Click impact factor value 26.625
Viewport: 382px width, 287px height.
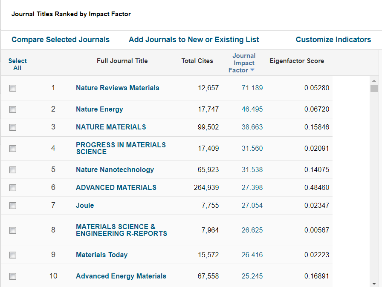pos(252,230)
